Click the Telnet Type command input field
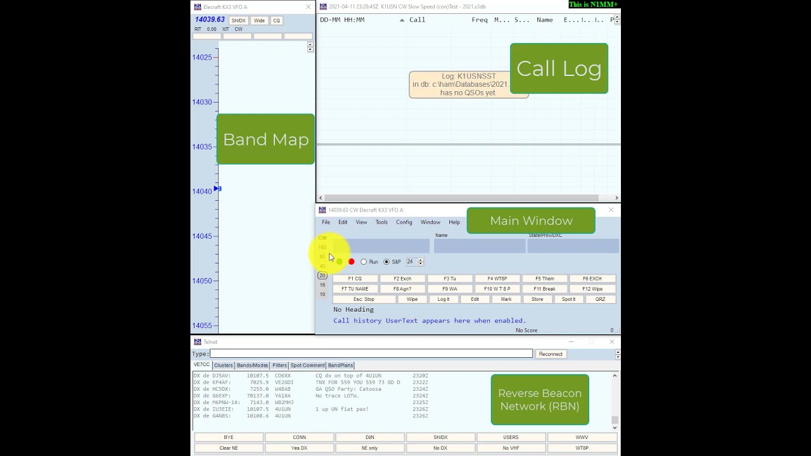This screenshot has width=811, height=456. 371,353
